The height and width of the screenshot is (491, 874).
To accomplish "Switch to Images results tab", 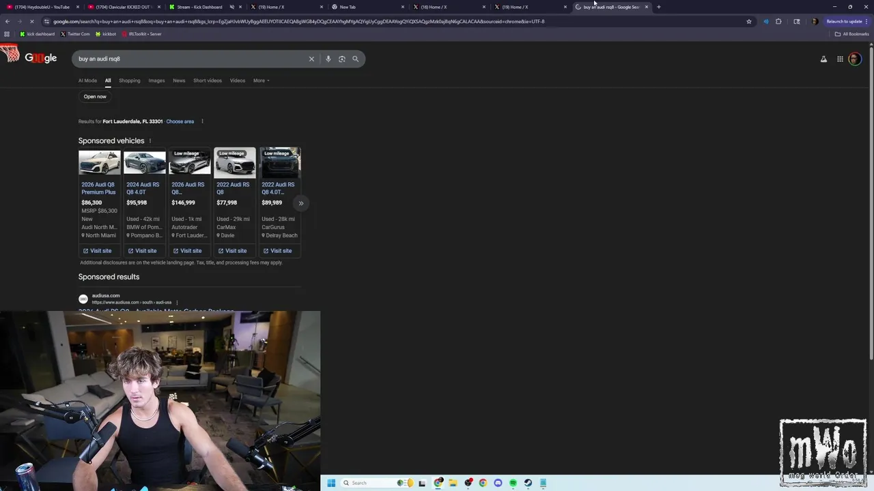I will (x=156, y=80).
